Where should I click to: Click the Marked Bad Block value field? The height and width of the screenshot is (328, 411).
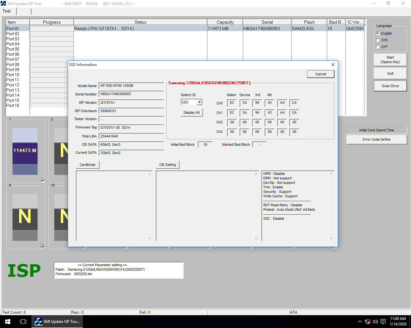pos(259,145)
